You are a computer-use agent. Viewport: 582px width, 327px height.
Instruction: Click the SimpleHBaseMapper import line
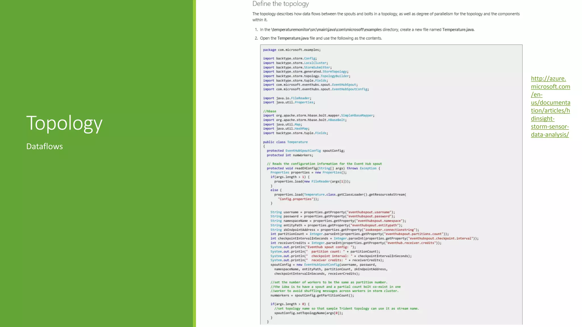[x=319, y=115]
